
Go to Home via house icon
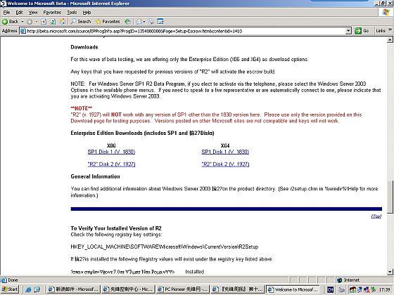(63, 22)
